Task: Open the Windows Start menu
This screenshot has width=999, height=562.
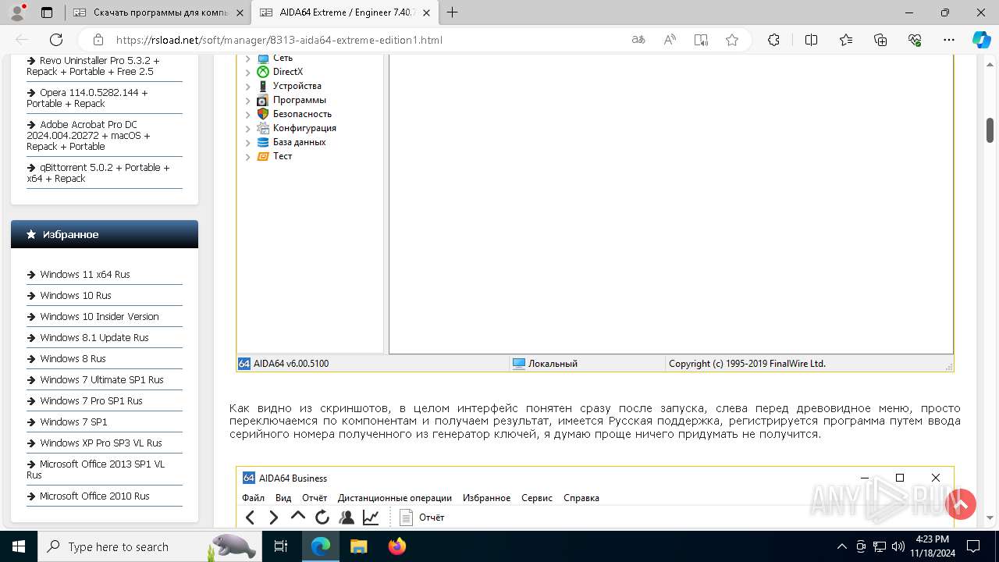Action: (19, 546)
